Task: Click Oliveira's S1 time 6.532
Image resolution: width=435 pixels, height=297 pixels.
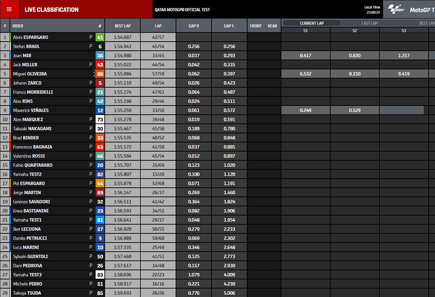Action: (305, 74)
